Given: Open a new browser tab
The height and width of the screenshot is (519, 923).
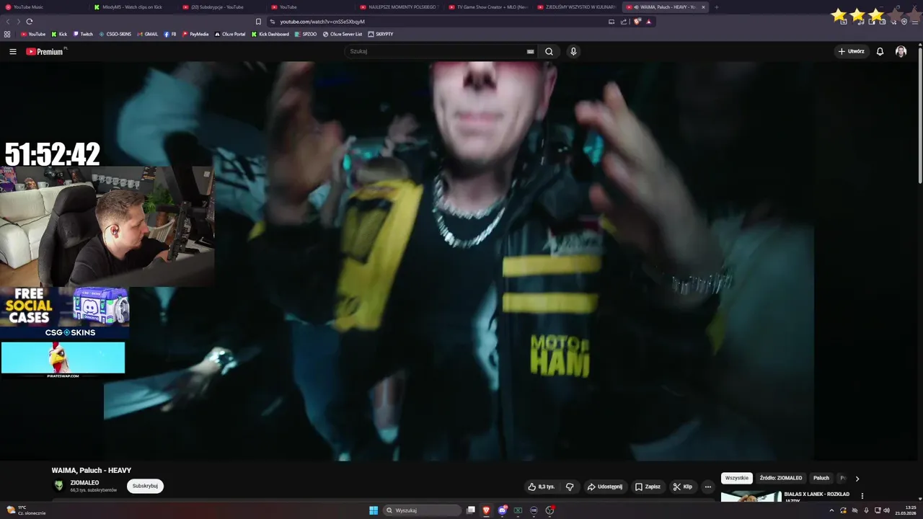Looking at the screenshot, I should (x=716, y=7).
